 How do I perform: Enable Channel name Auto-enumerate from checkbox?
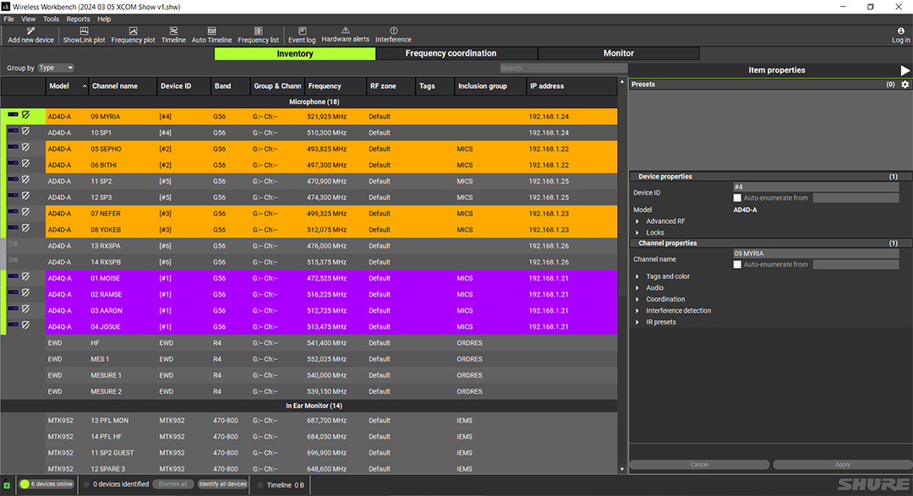[737, 264]
